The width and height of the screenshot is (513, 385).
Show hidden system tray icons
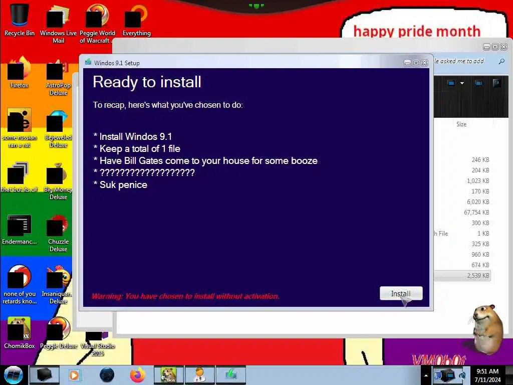coord(426,375)
